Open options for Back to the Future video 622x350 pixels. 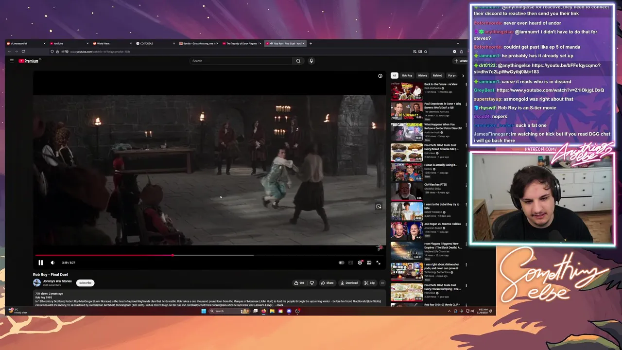point(466,85)
